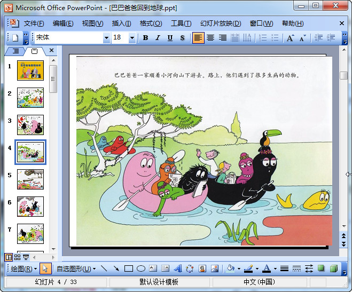This screenshot has height=292, width=352.
Task: Open fill color dropdown arrow
Action: click(x=239, y=269)
